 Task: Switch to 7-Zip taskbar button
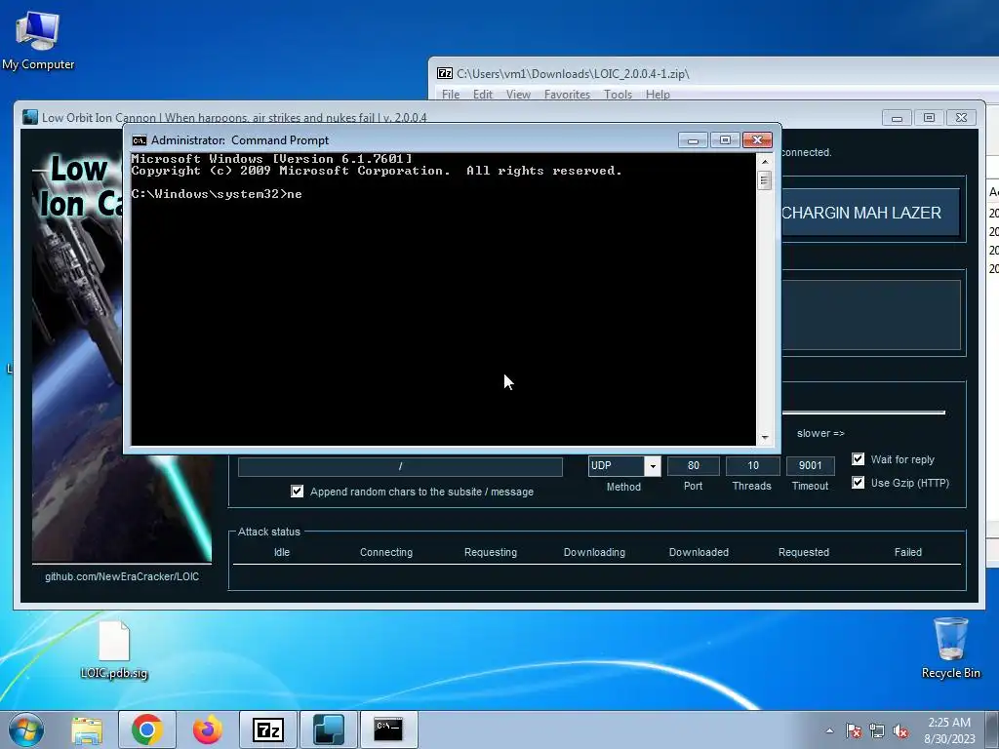click(268, 729)
